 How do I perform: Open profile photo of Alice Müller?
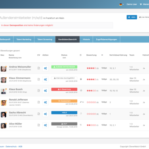tap(4, 126)
